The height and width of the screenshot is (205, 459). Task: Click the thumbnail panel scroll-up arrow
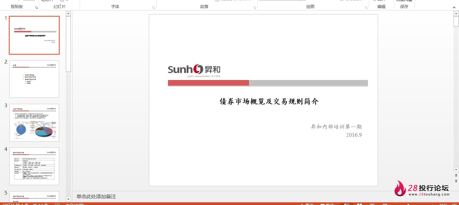pos(68,13)
